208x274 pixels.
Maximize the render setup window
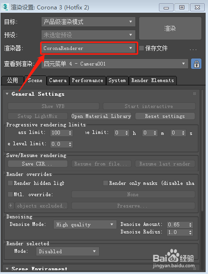(182, 8)
